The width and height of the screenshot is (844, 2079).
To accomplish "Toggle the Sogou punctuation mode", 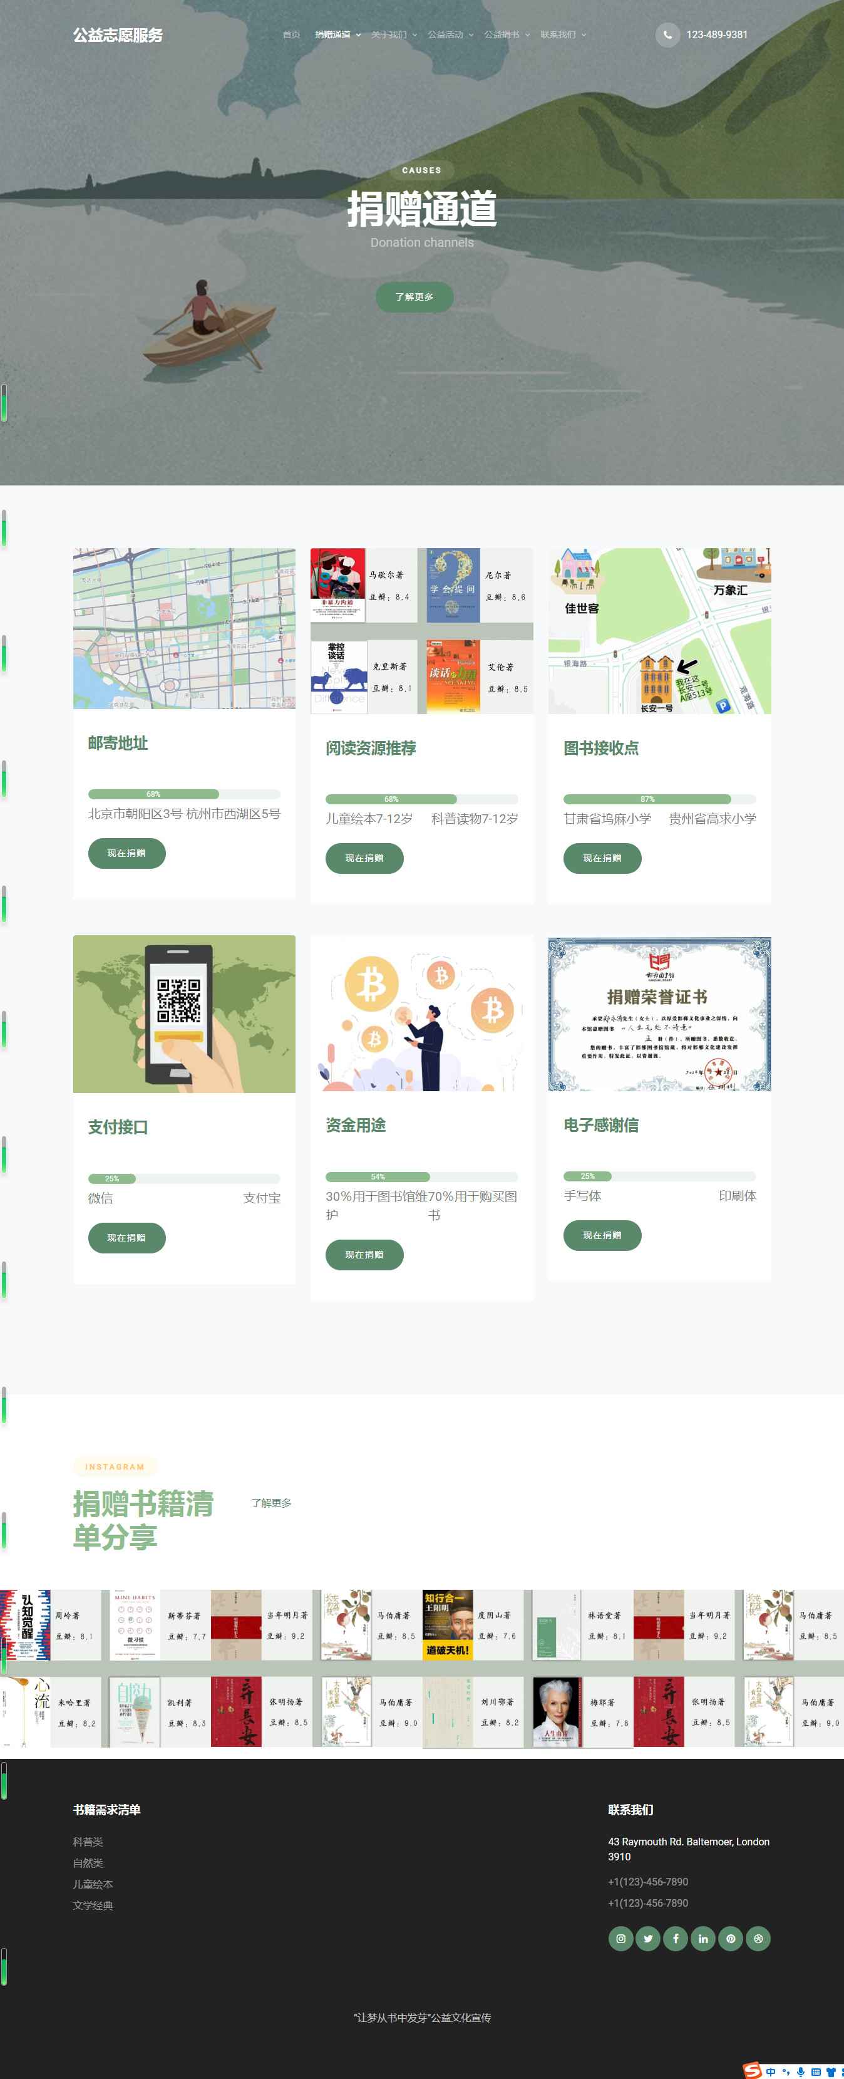I will coord(786,2071).
